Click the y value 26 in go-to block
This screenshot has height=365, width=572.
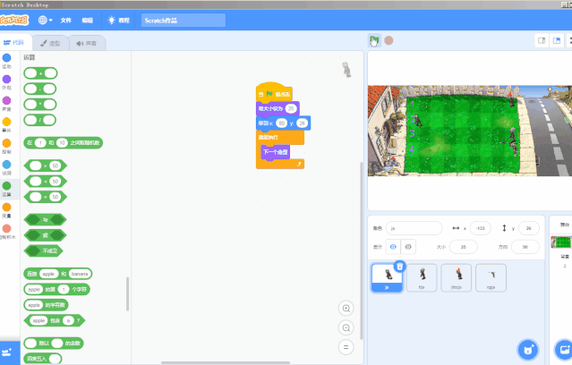coord(302,123)
